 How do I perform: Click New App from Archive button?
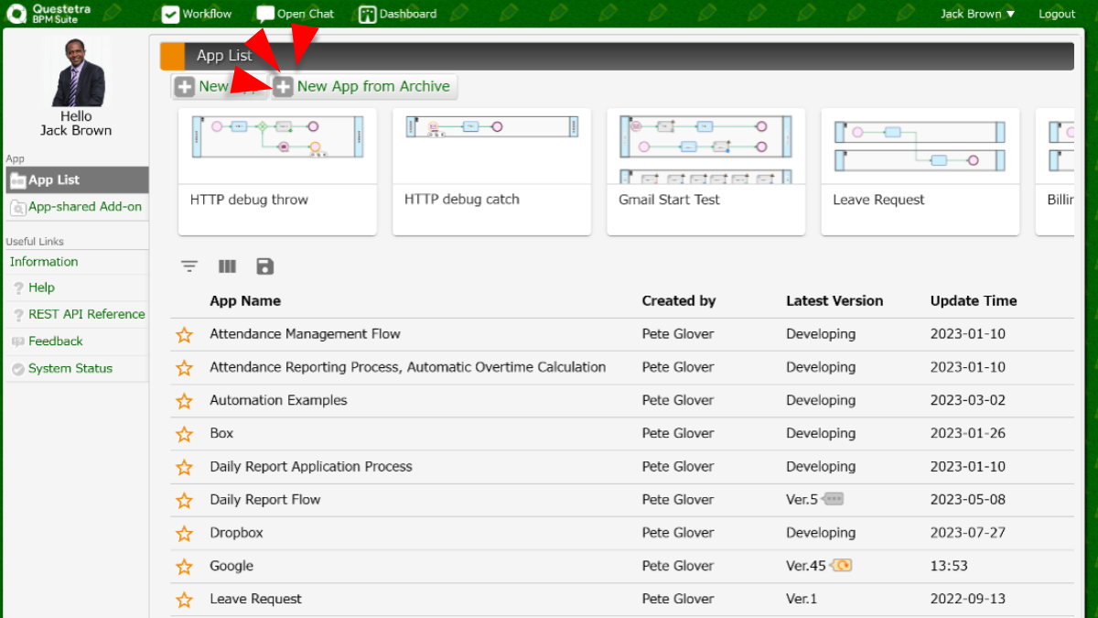(x=364, y=87)
